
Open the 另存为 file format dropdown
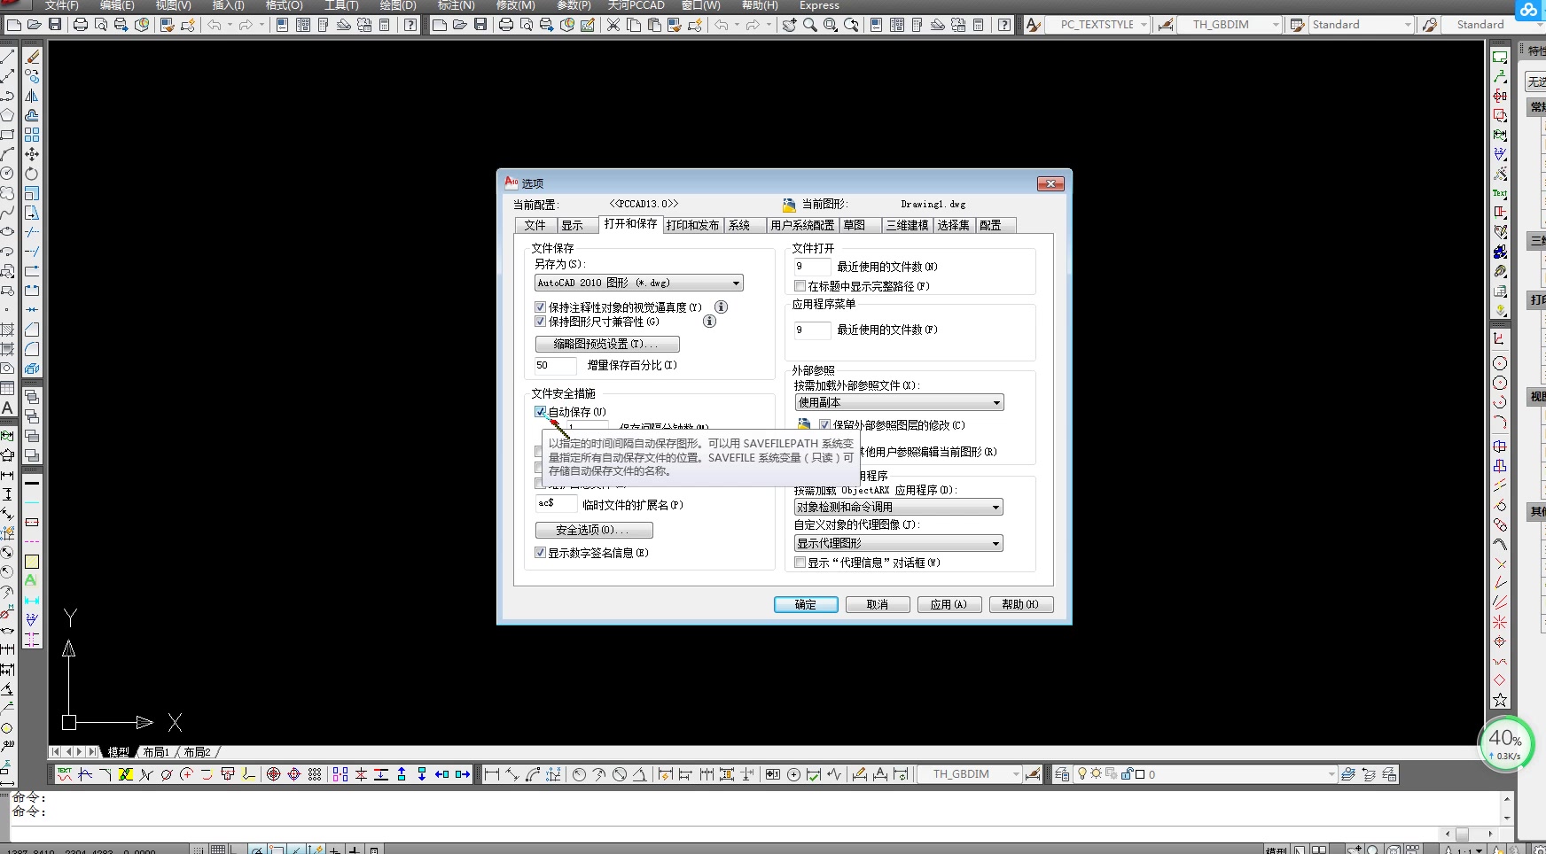(x=737, y=282)
